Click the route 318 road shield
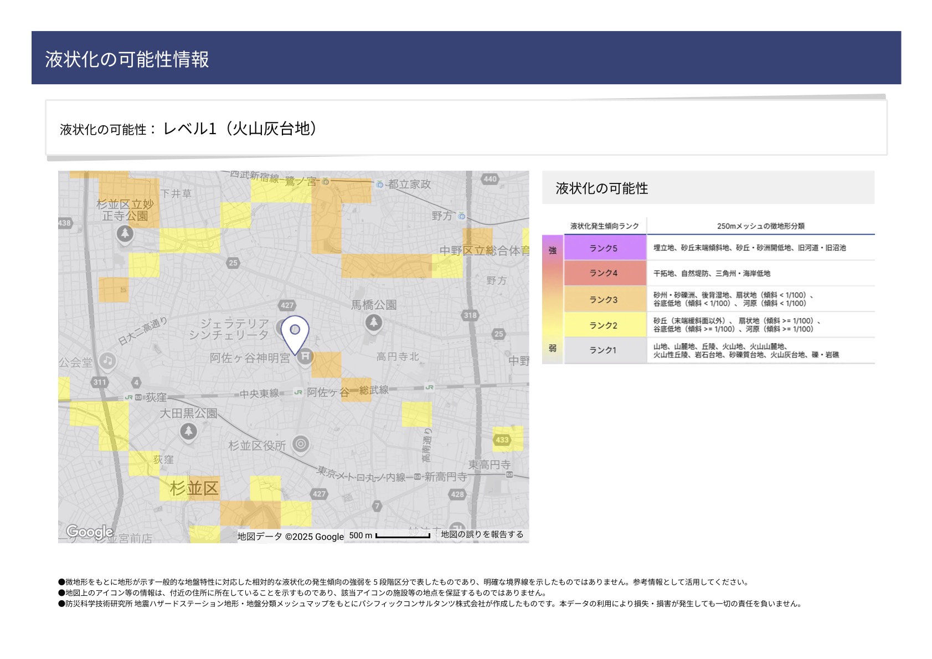 coord(470,315)
